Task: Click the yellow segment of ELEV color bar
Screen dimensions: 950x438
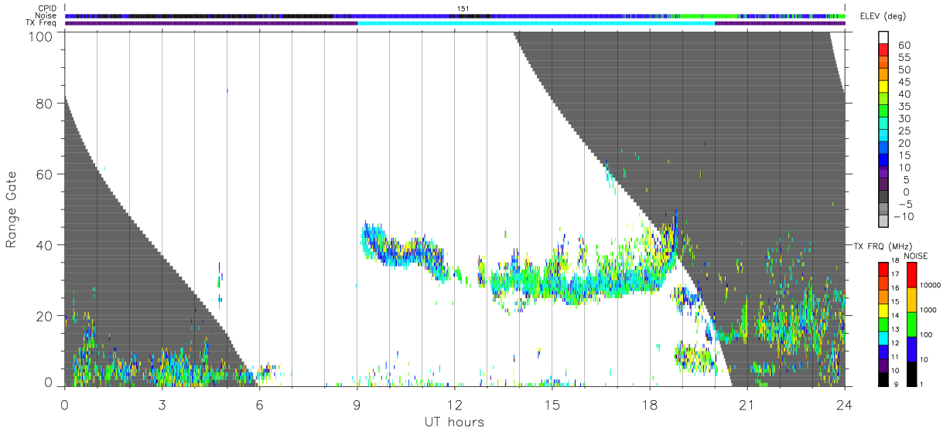Action: [x=883, y=87]
